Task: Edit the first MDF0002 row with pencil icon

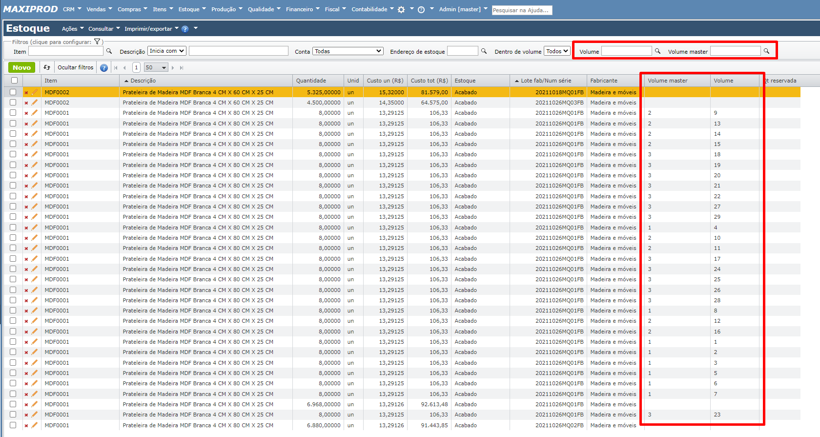Action: pos(34,92)
